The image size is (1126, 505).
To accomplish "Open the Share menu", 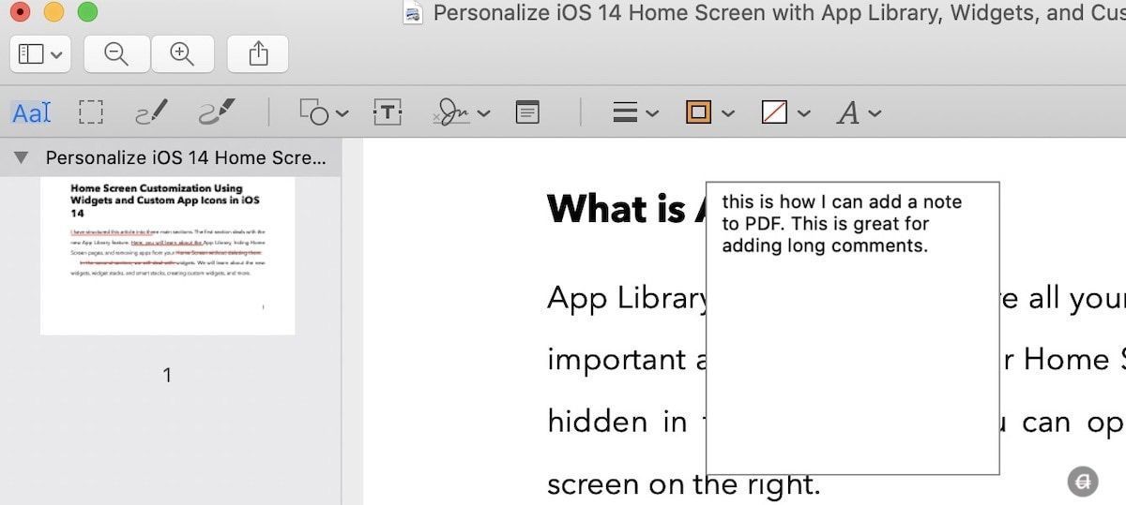I will (258, 54).
